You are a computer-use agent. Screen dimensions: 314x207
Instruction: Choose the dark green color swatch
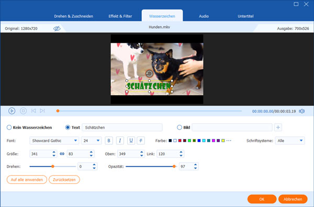pos(194,141)
